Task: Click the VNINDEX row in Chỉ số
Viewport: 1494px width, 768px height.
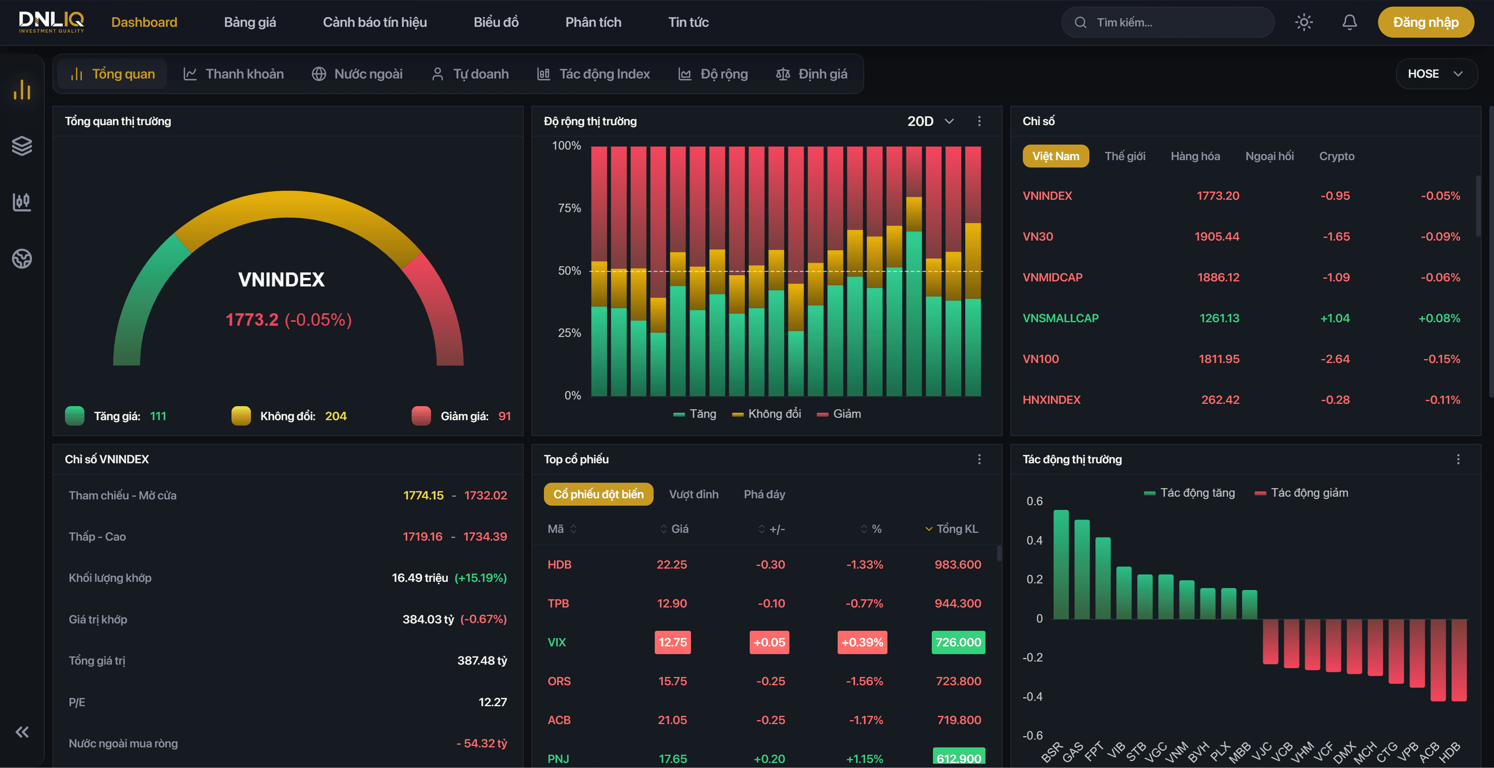Action: [x=1241, y=196]
